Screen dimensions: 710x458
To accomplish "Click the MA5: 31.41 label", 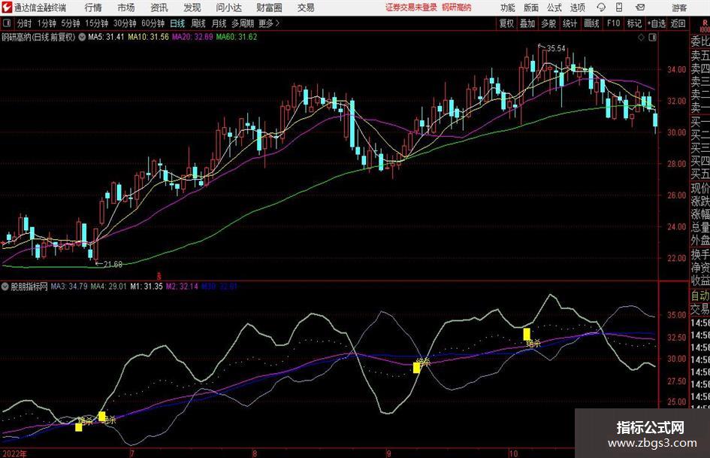I will click(105, 37).
